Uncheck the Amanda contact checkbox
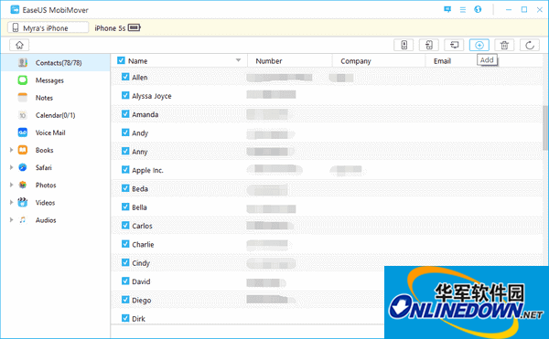The image size is (549, 339). point(125,113)
